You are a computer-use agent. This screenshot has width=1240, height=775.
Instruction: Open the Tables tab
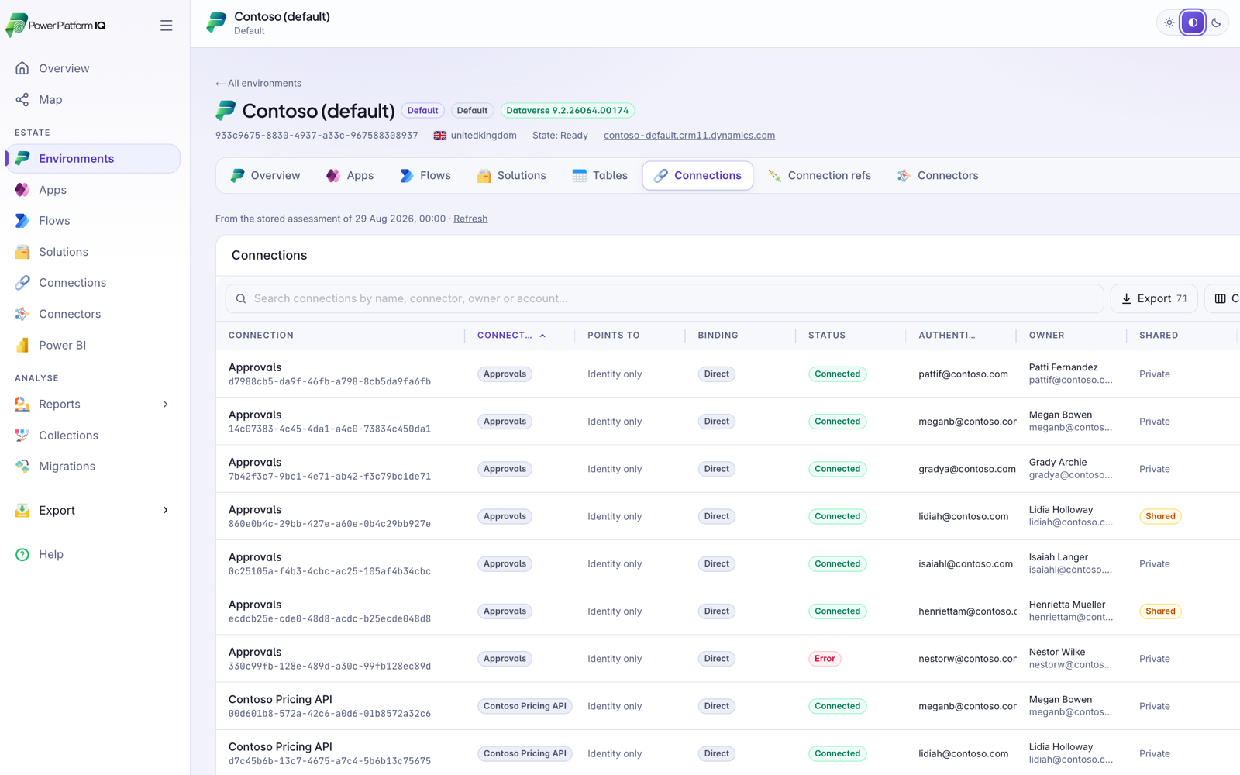(x=600, y=176)
